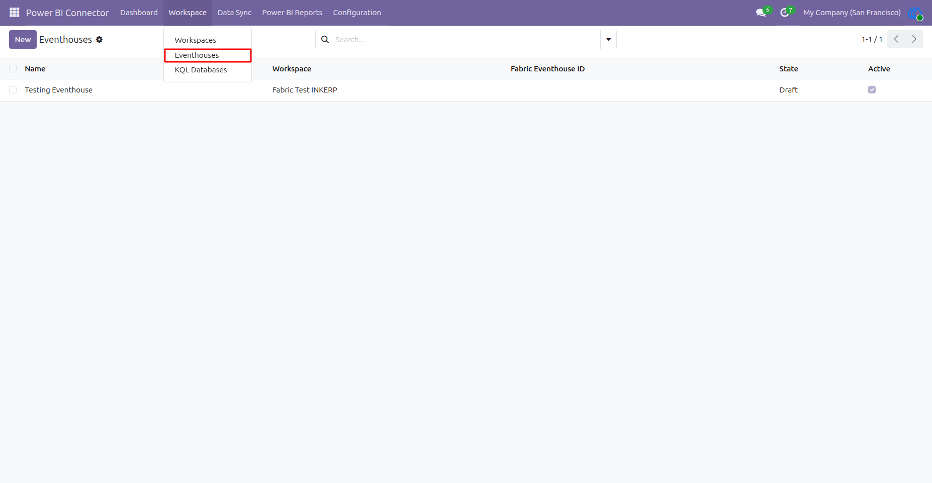This screenshot has height=483, width=932.
Task: Click the 1-1 / 1 pager counter
Action: 872,39
